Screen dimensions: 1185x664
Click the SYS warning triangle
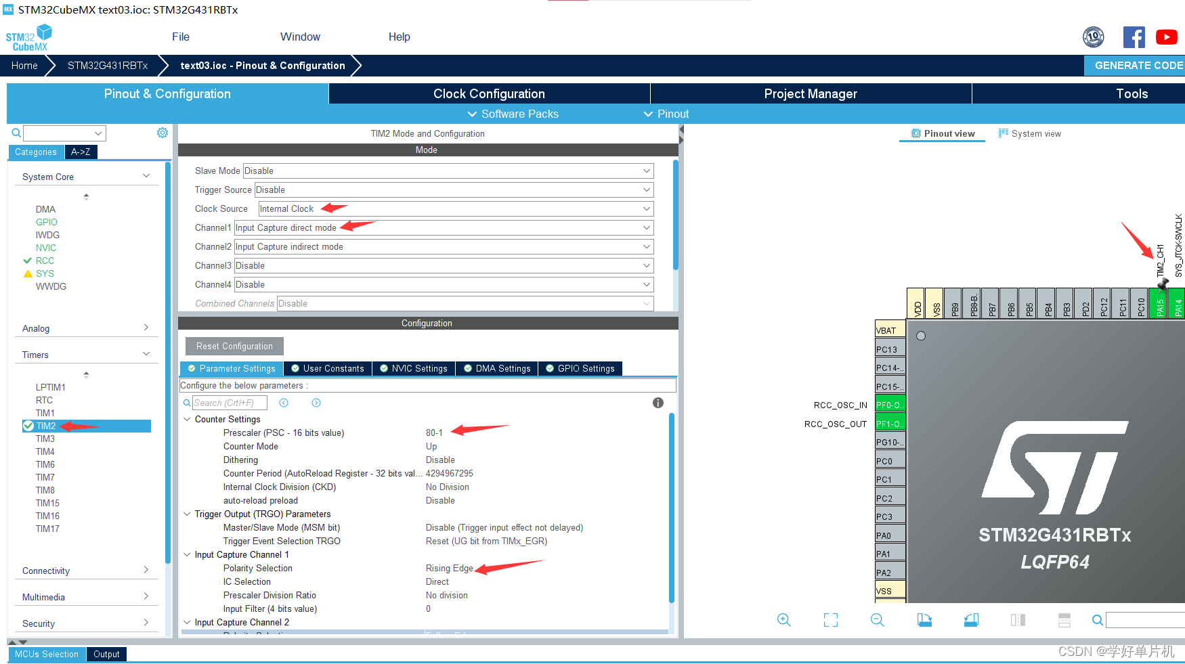coord(28,273)
